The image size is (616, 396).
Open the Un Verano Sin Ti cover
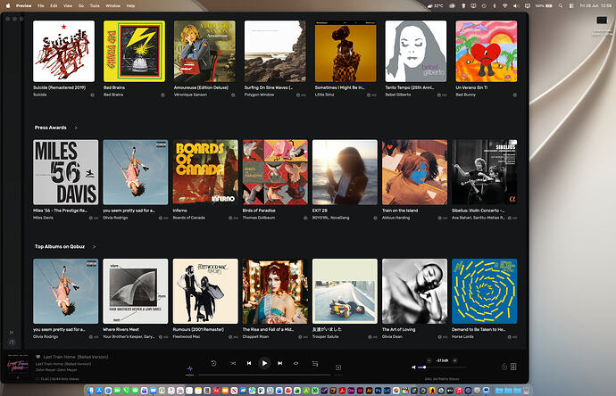487,52
